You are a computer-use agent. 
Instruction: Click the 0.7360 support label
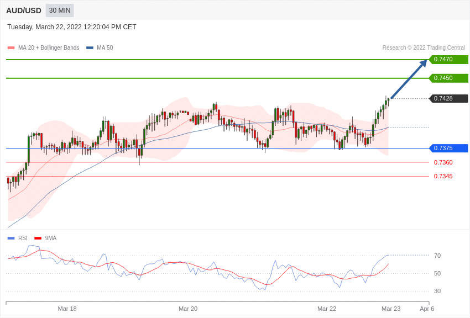pyautogui.click(x=443, y=162)
